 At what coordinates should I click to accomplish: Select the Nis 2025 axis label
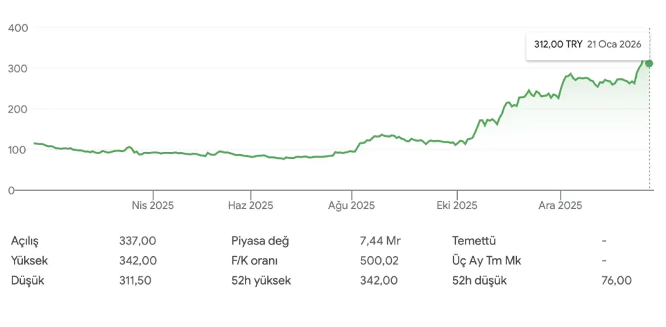click(153, 206)
